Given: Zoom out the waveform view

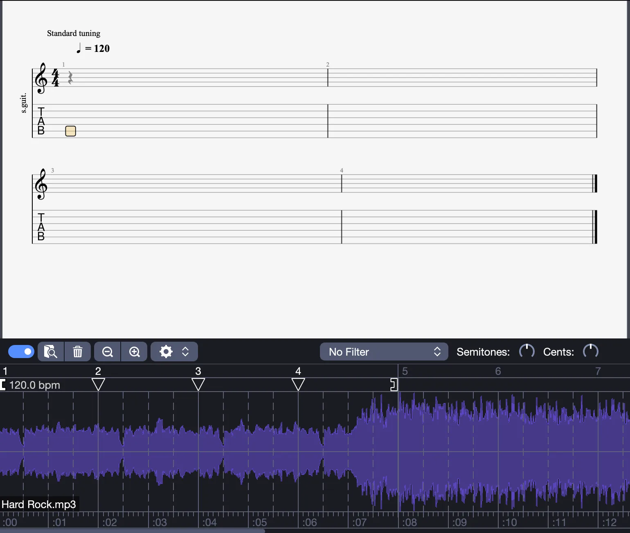Looking at the screenshot, I should pyautogui.click(x=108, y=352).
